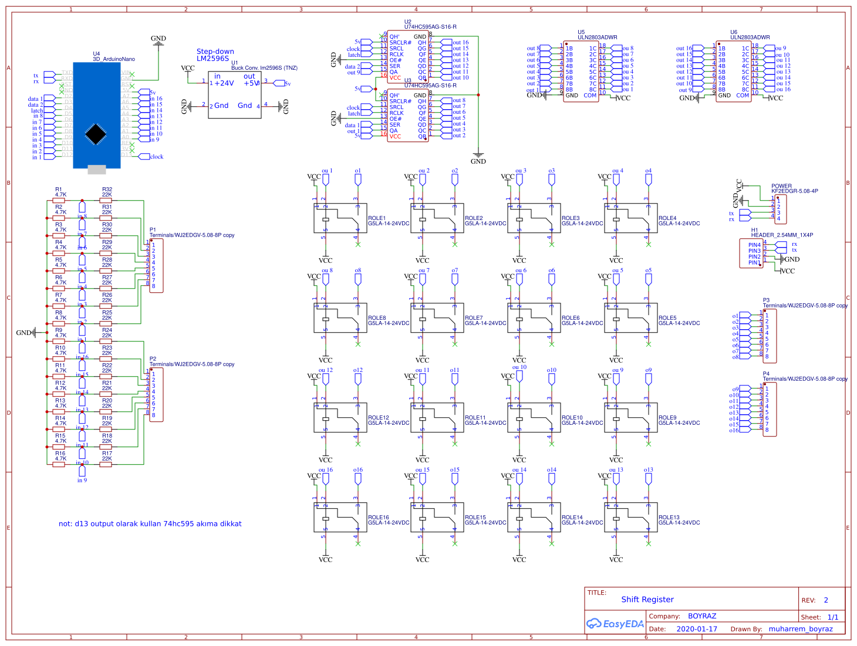Viewport: 857px width, 646px height.
Task: Click the blue Turkish note about d13 output
Action: click(x=150, y=523)
